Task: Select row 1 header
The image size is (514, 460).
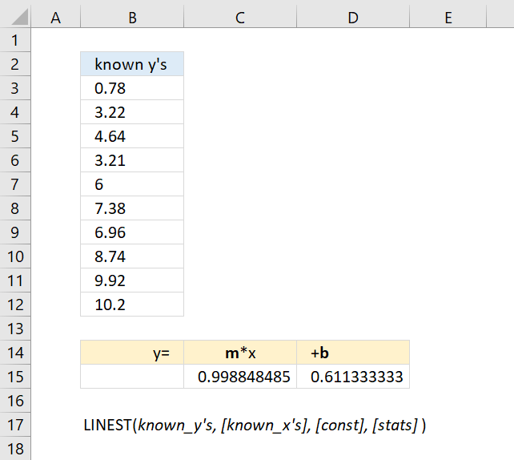Action: [x=15, y=40]
